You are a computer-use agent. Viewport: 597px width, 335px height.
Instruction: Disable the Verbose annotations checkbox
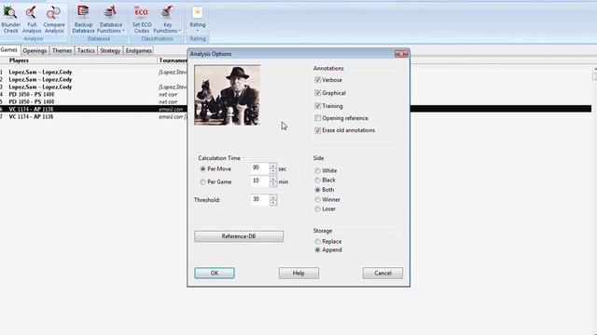pyautogui.click(x=317, y=80)
